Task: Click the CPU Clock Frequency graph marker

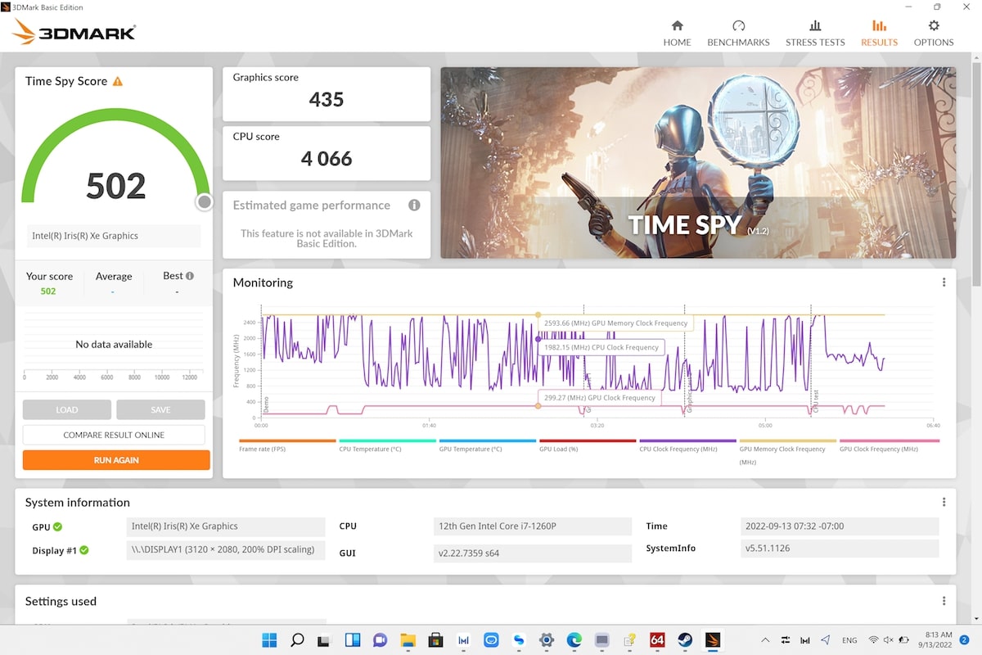Action: pyautogui.click(x=538, y=338)
